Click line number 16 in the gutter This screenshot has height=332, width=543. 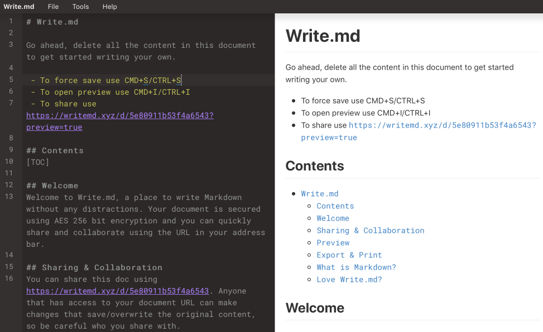[9, 279]
